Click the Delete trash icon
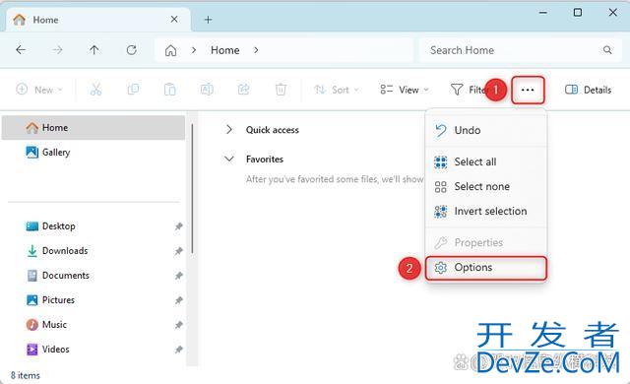Viewport: 630px width, 384px height. (x=281, y=90)
